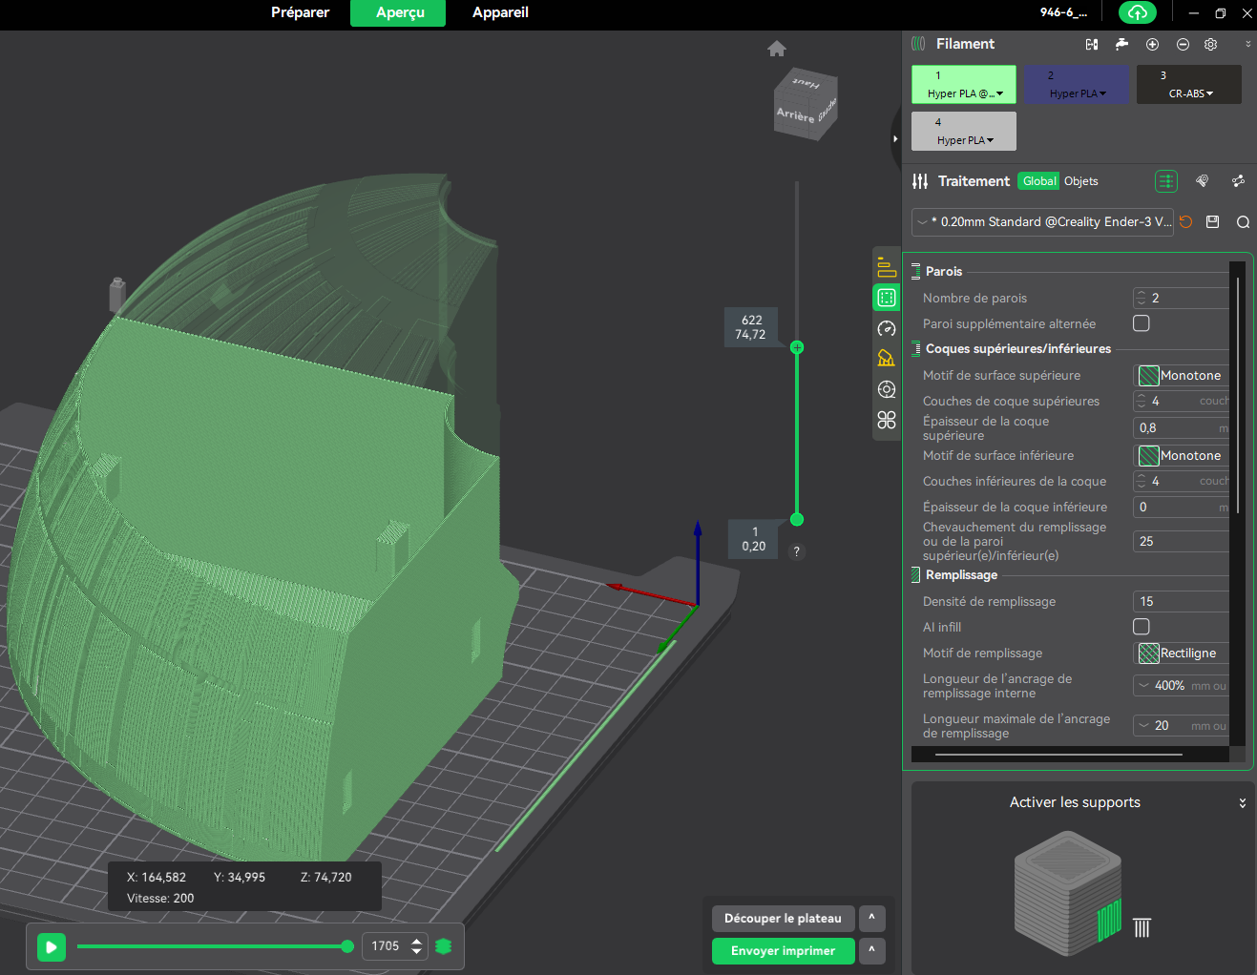
Task: Click the Nombre de parois stepper arrows
Action: tap(1142, 298)
